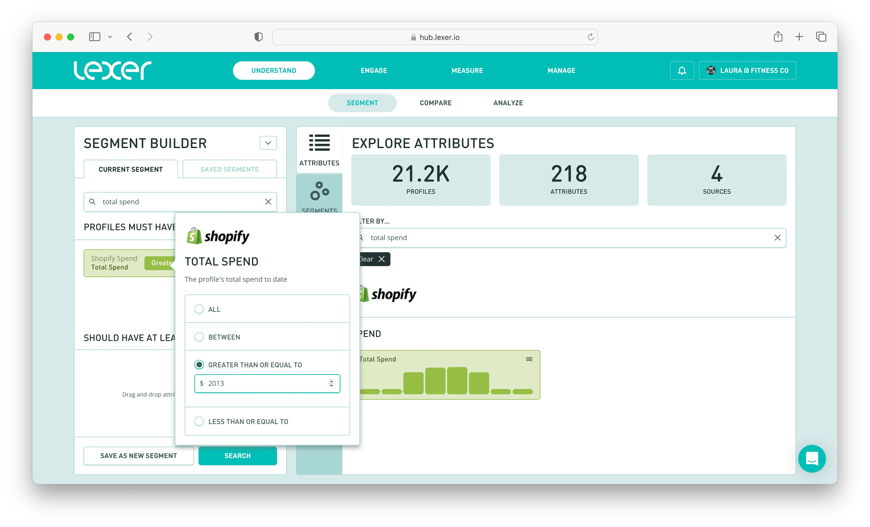Image resolution: width=870 pixels, height=527 pixels.
Task: Select the ALL radio option
Action: click(199, 309)
